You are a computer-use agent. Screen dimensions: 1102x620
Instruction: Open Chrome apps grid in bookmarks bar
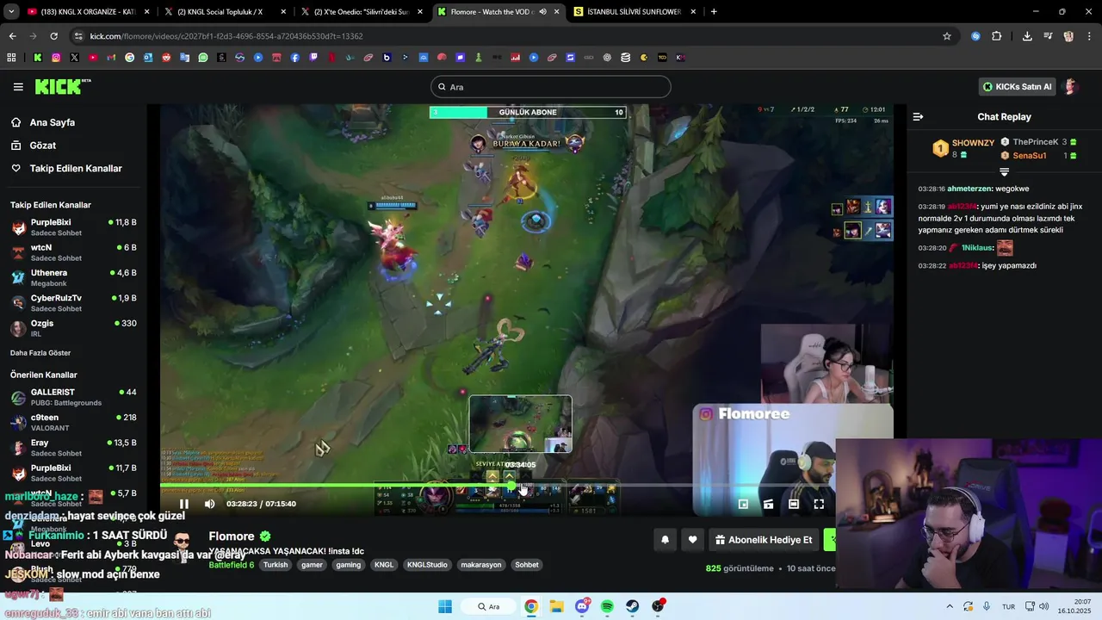click(11, 58)
